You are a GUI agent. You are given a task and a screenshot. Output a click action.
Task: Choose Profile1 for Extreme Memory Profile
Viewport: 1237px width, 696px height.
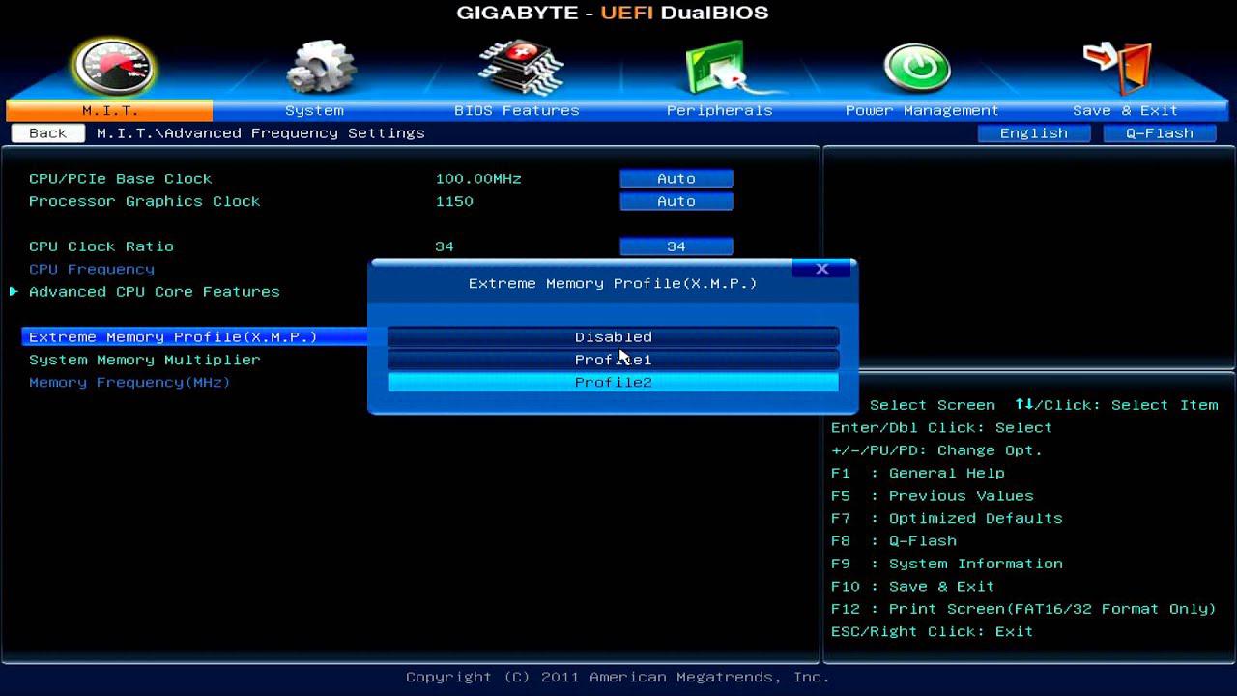(x=613, y=359)
